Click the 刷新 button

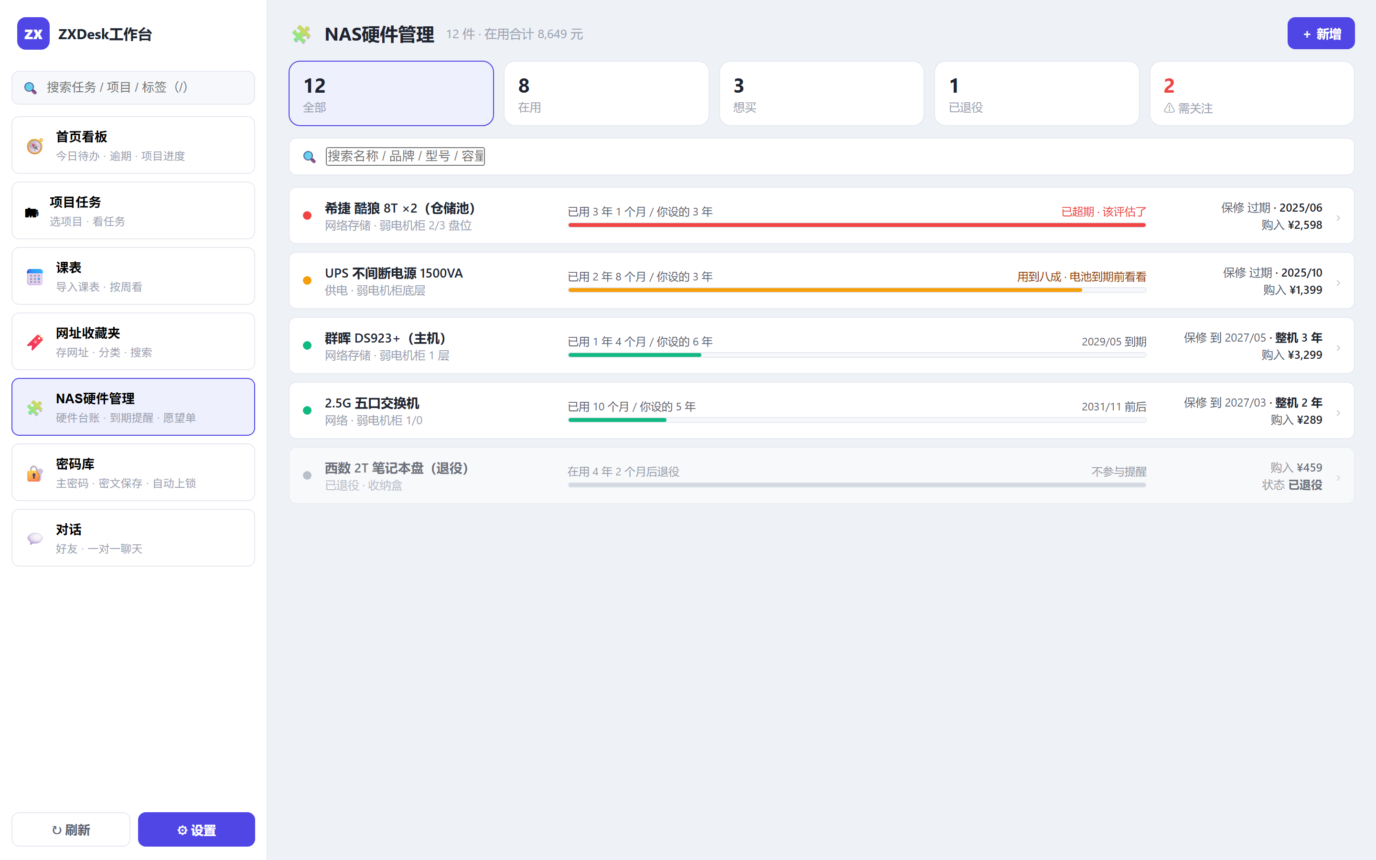pyautogui.click(x=71, y=829)
